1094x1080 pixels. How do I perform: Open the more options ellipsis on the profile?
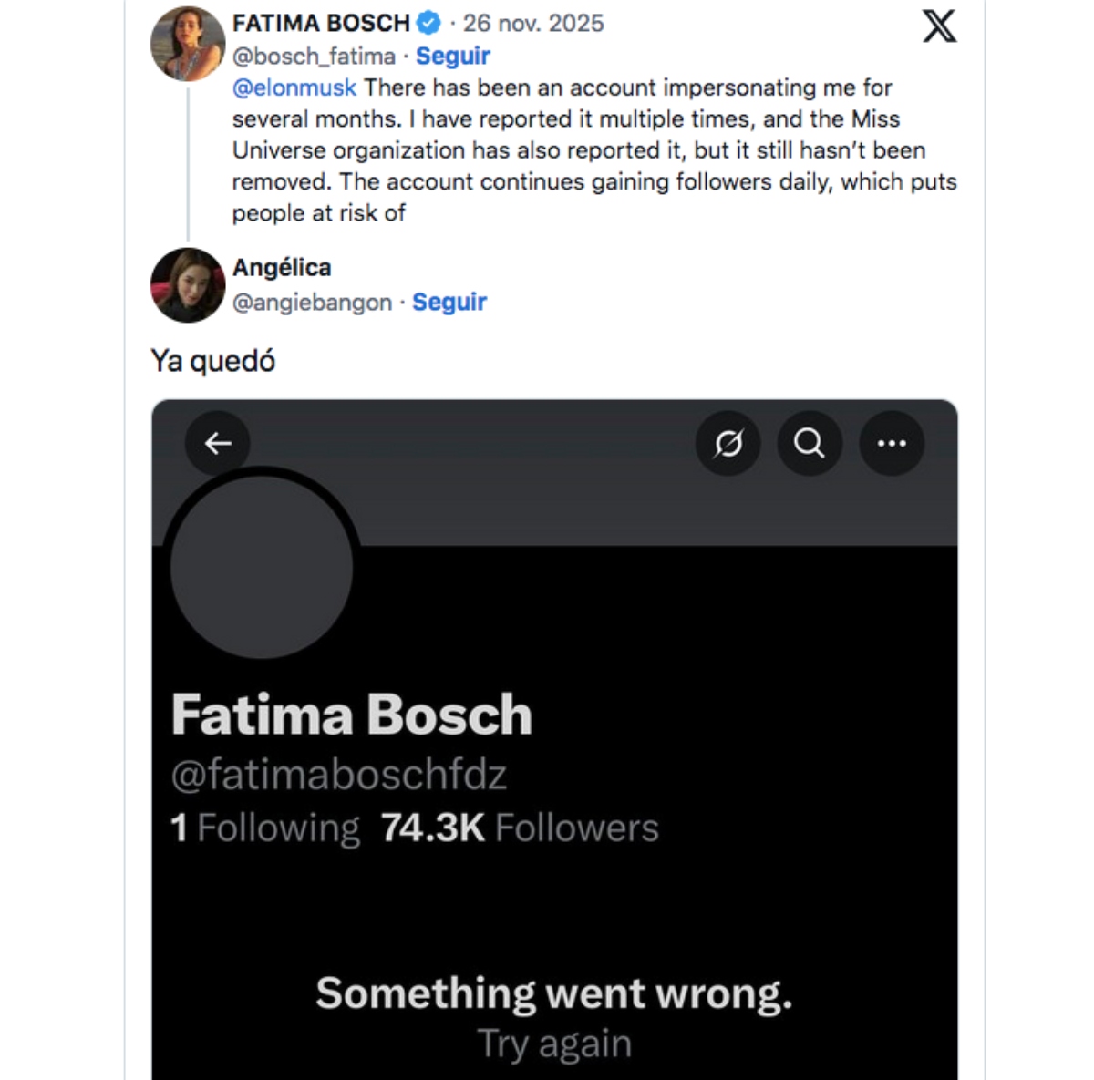point(891,443)
